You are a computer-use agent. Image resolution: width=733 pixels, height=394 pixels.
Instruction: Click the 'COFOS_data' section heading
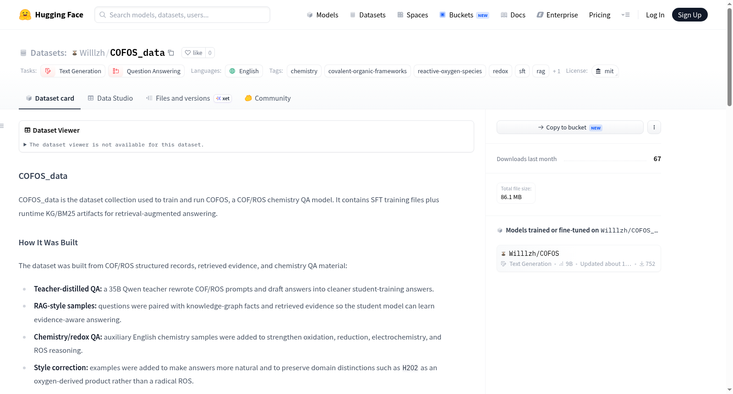43,176
